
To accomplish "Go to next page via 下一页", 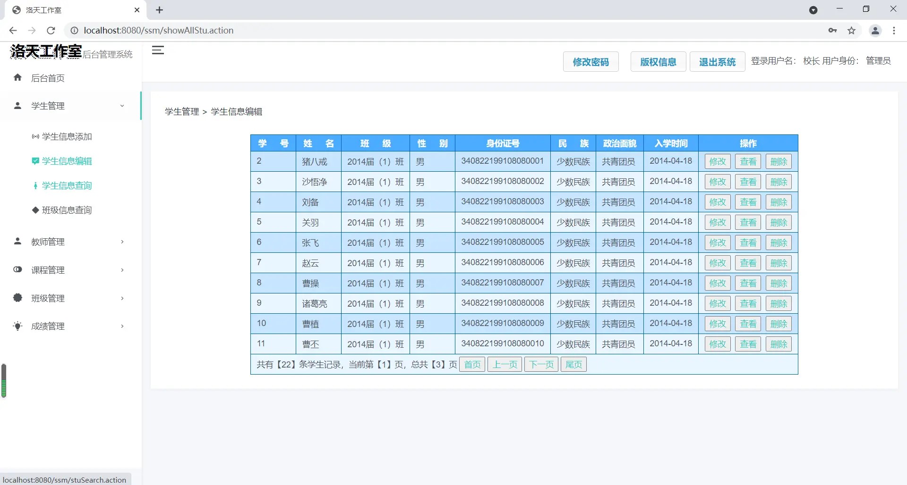I will pos(541,365).
